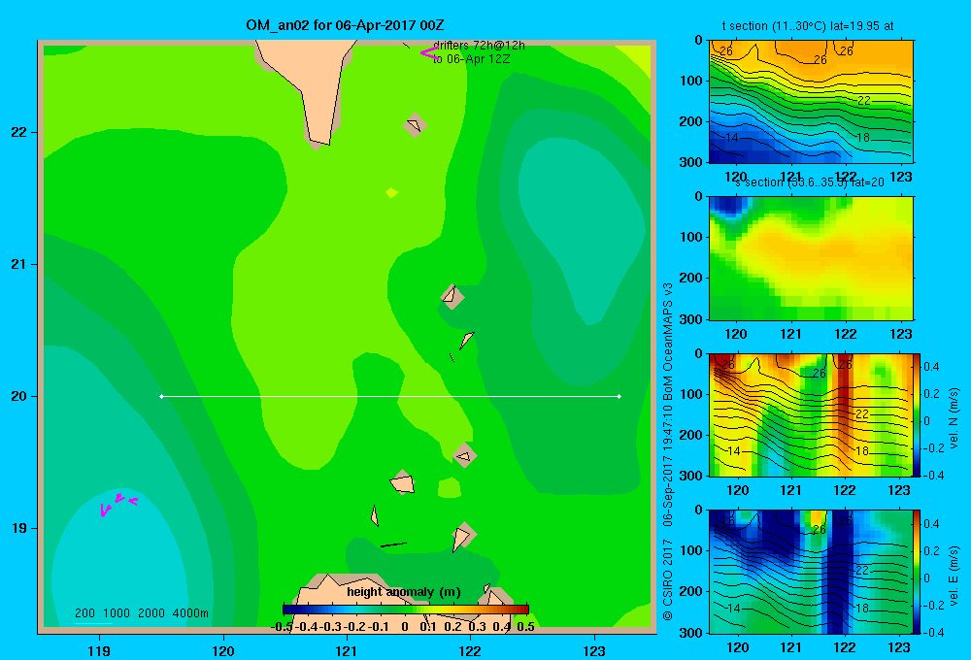Click the vel. E vertical colorbar

tap(918, 572)
